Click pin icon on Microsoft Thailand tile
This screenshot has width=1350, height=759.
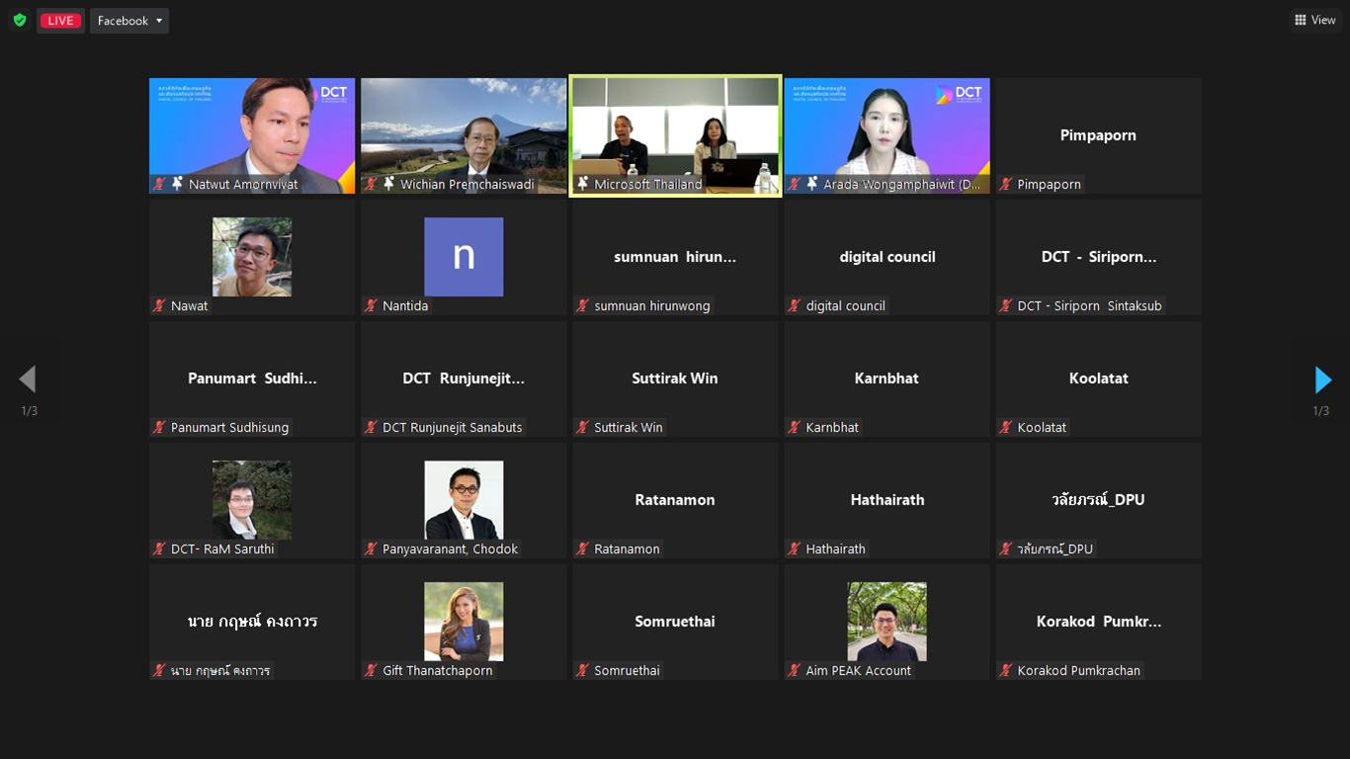pos(583,184)
